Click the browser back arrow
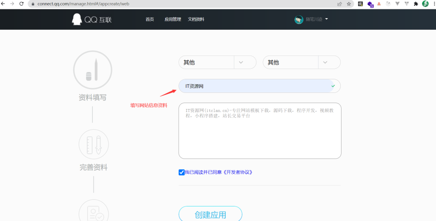Image resolution: width=436 pixels, height=221 pixels. [x=3, y=4]
